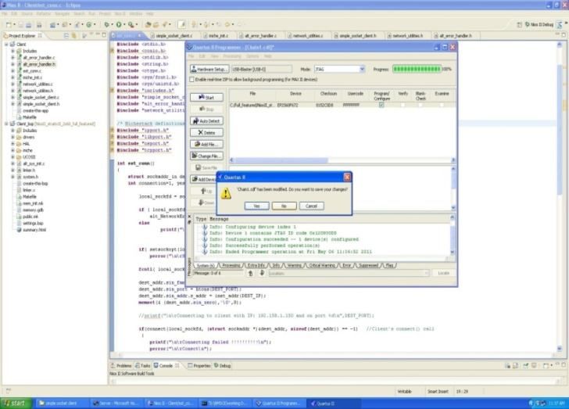This screenshot has height=409, width=569.
Task: Open the network_utilities.h editor tab
Action: 406,36
